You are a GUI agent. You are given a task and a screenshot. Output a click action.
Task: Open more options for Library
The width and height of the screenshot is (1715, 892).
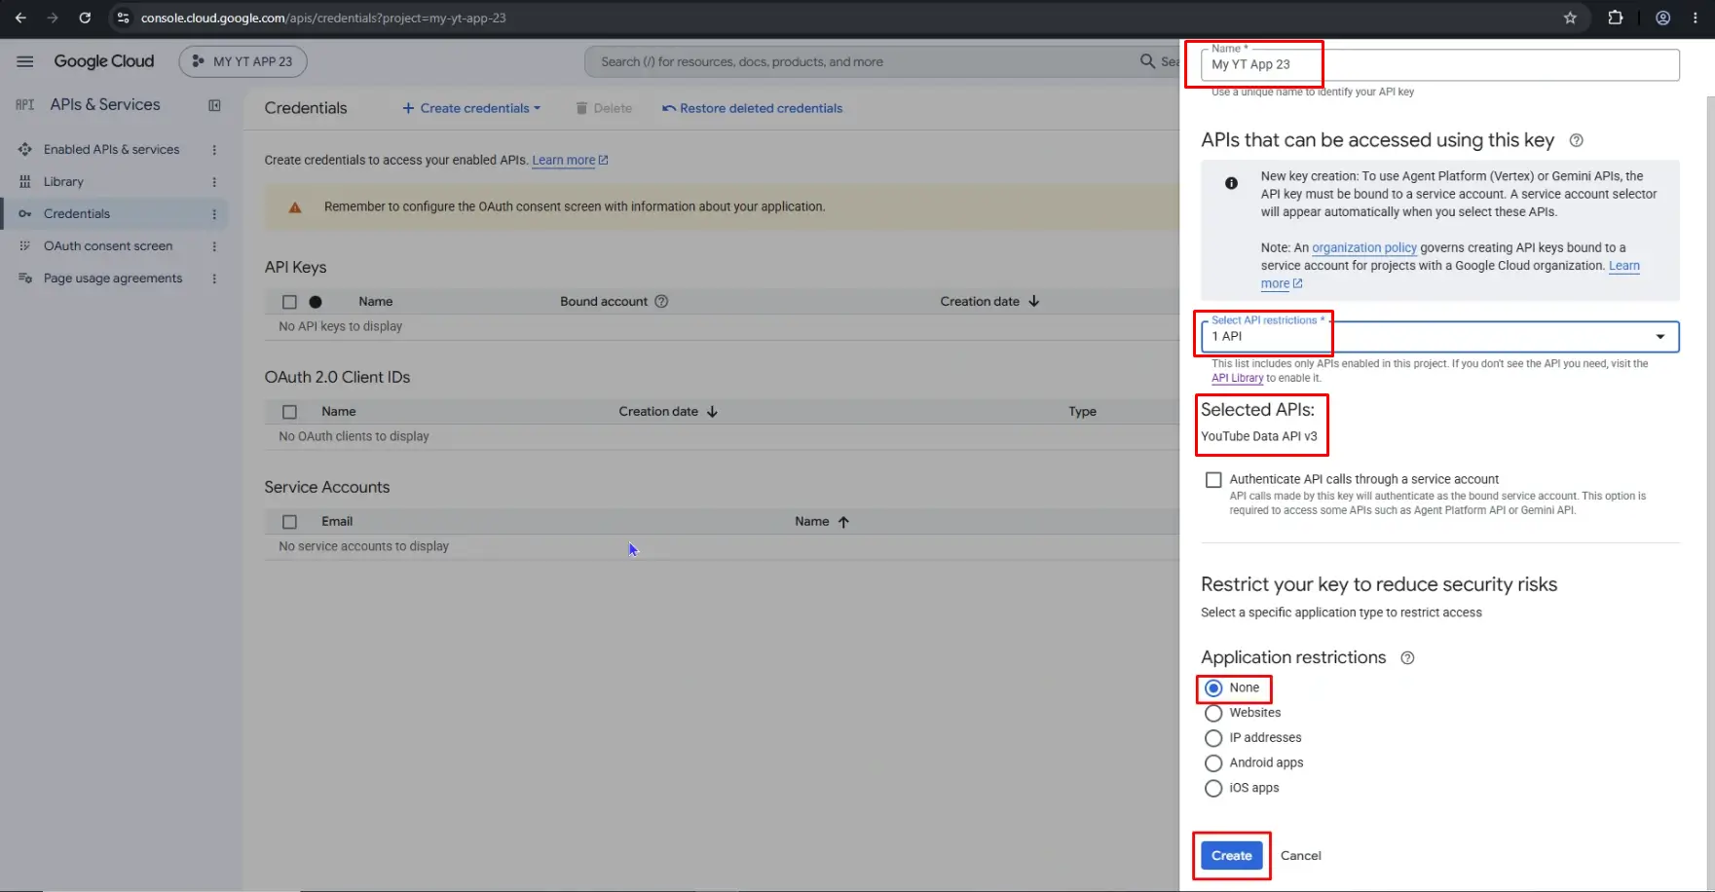tap(214, 182)
